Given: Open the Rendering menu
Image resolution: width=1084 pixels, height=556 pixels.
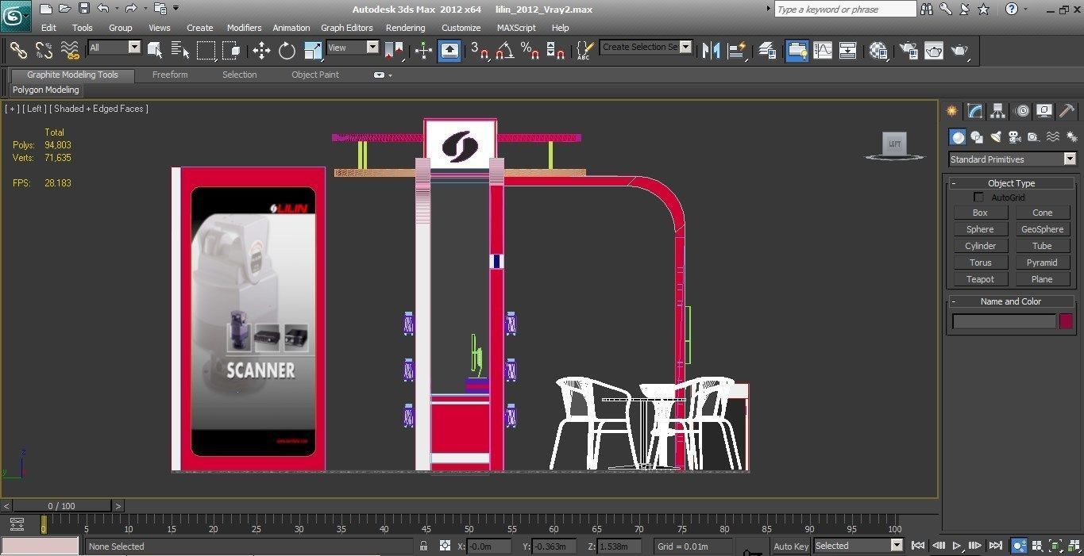Looking at the screenshot, I should pyautogui.click(x=405, y=28).
